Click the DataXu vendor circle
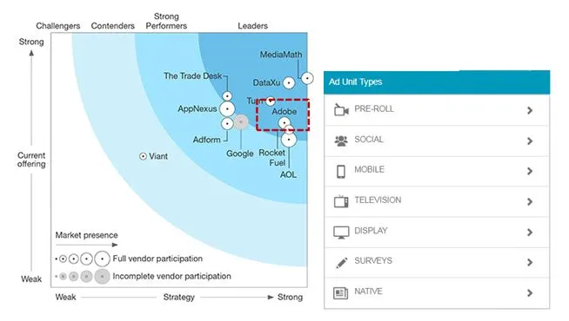This screenshot has height=321, width=569. click(289, 83)
